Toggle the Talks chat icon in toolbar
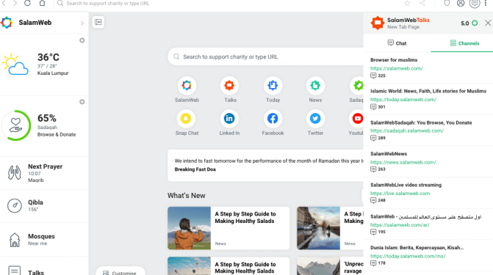This screenshot has width=493, height=275. (x=475, y=4)
